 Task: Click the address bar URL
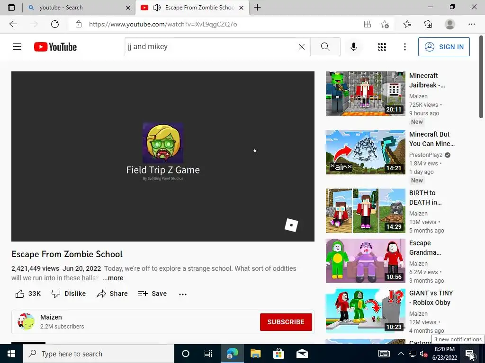[163, 25]
